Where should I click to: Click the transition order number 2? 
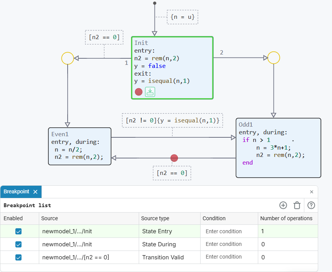pos(221,53)
